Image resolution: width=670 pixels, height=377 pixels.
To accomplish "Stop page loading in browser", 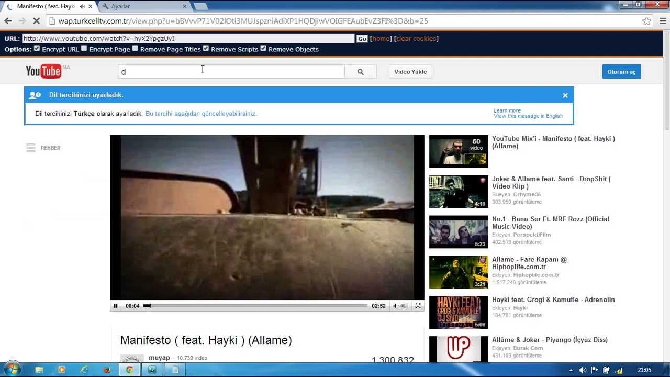I will (x=36, y=21).
